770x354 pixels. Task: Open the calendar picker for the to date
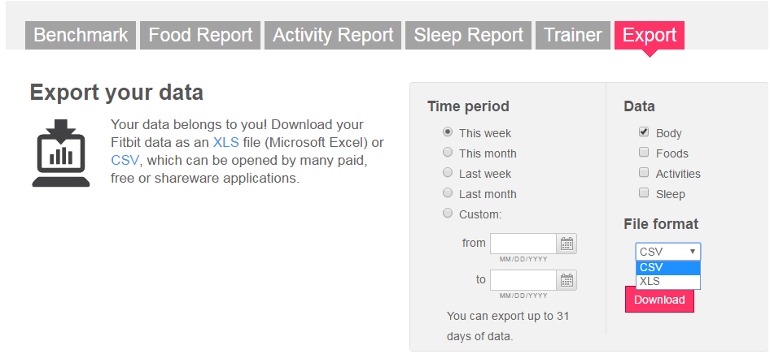[567, 280]
